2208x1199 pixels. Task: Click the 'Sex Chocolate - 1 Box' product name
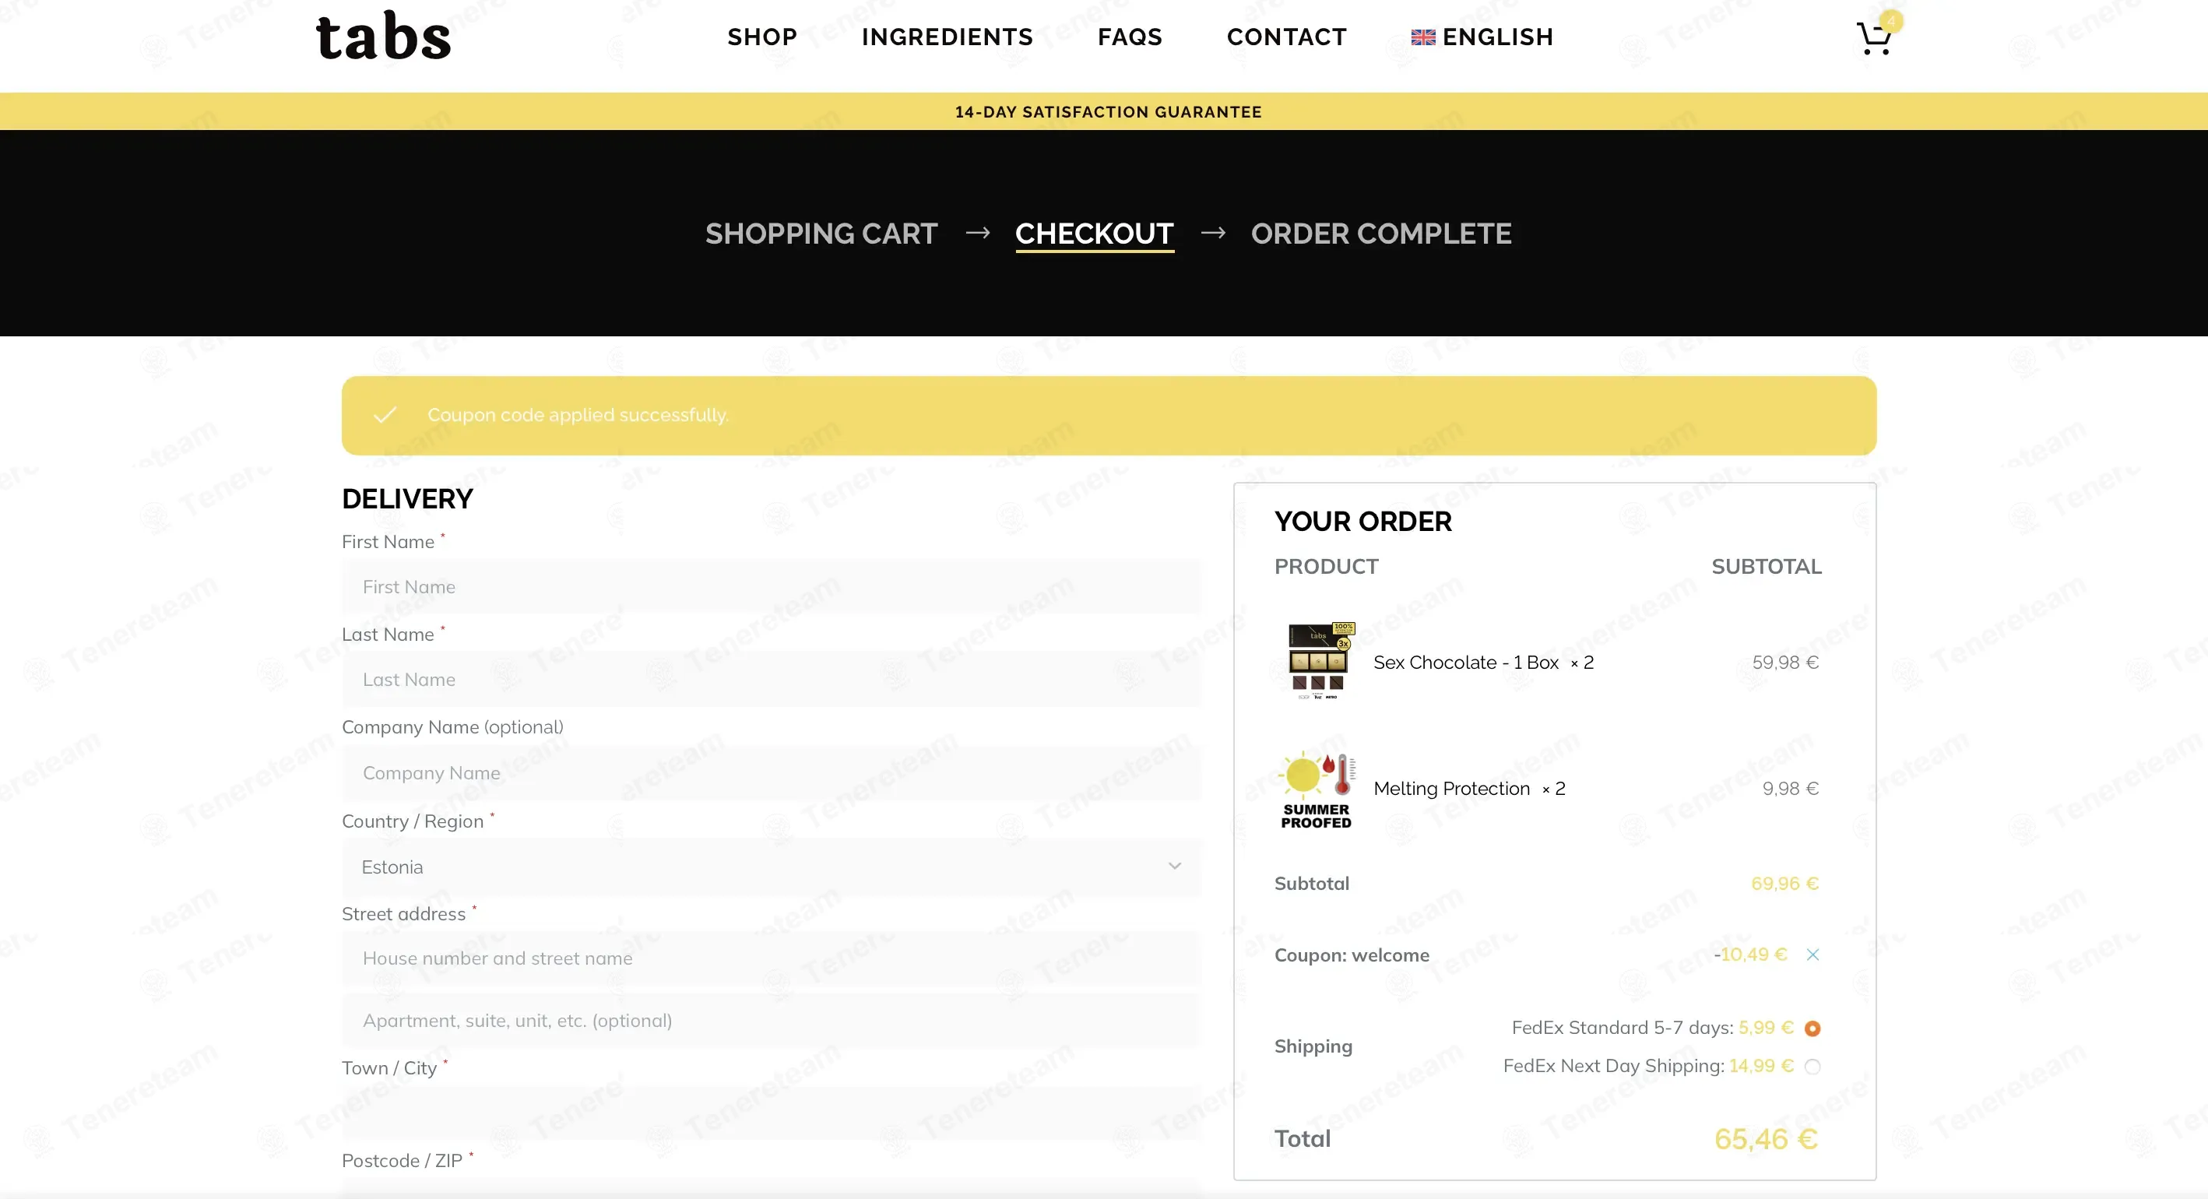pyautogui.click(x=1466, y=663)
